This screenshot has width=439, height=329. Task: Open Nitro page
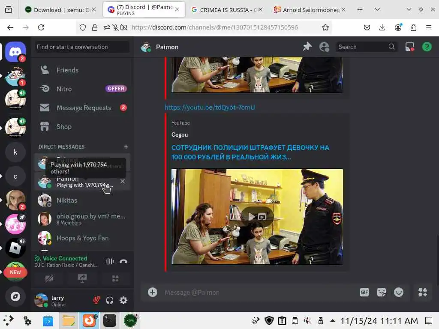tap(82, 89)
